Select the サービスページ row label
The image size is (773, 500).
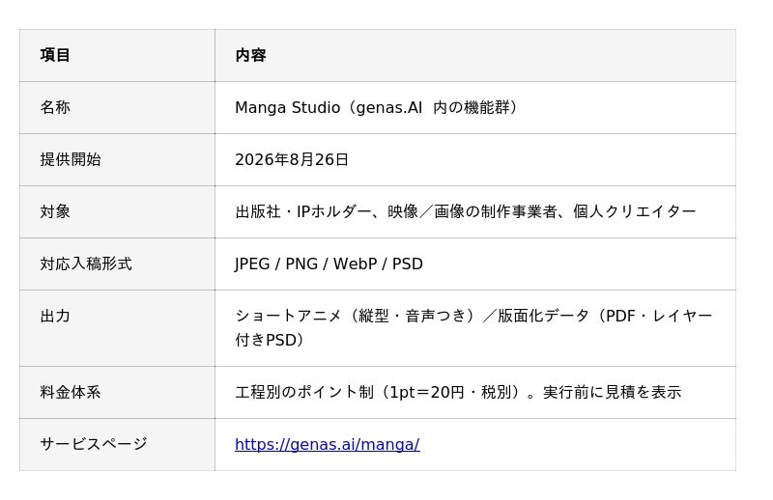tap(94, 444)
